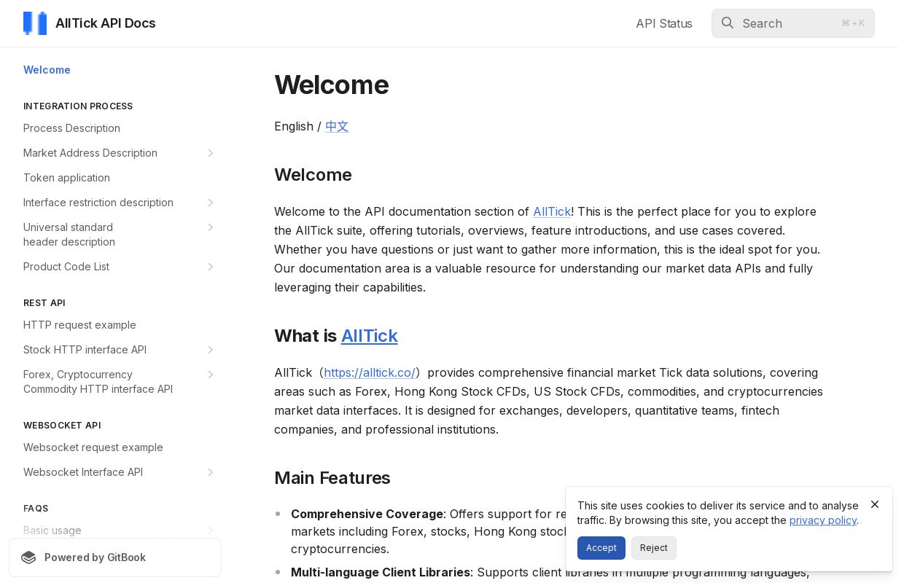The image size is (904, 583).
Task: Open the privacy policy link
Action: coord(823,520)
